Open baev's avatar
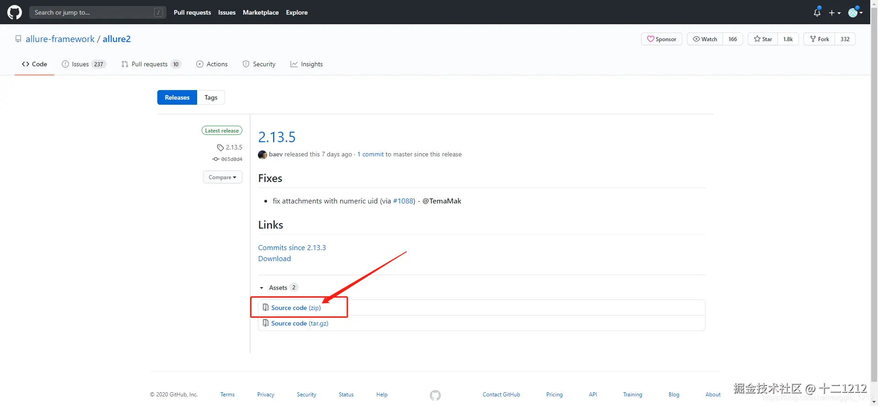Screen dimensions: 878x406 coord(262,155)
